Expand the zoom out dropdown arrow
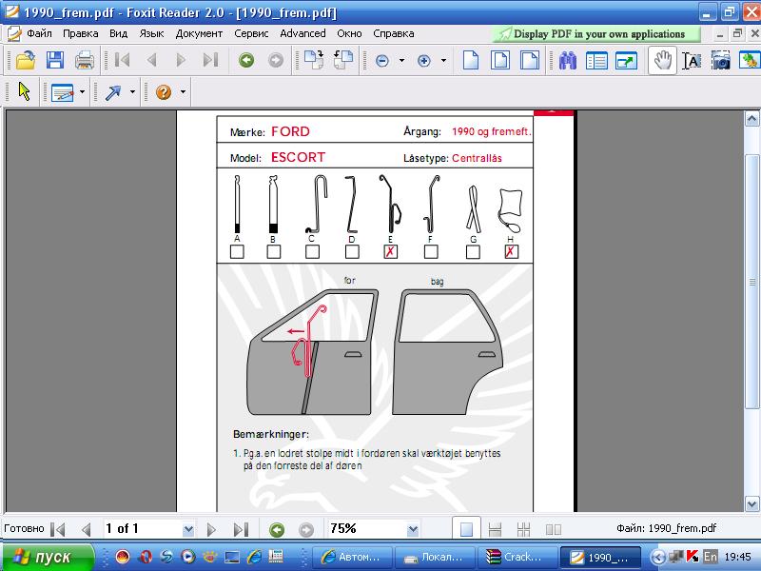Image resolution: width=761 pixels, height=571 pixels. point(401,61)
